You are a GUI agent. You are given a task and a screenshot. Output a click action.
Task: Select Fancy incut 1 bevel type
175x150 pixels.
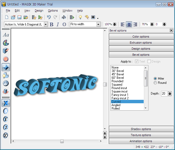coord(127,95)
